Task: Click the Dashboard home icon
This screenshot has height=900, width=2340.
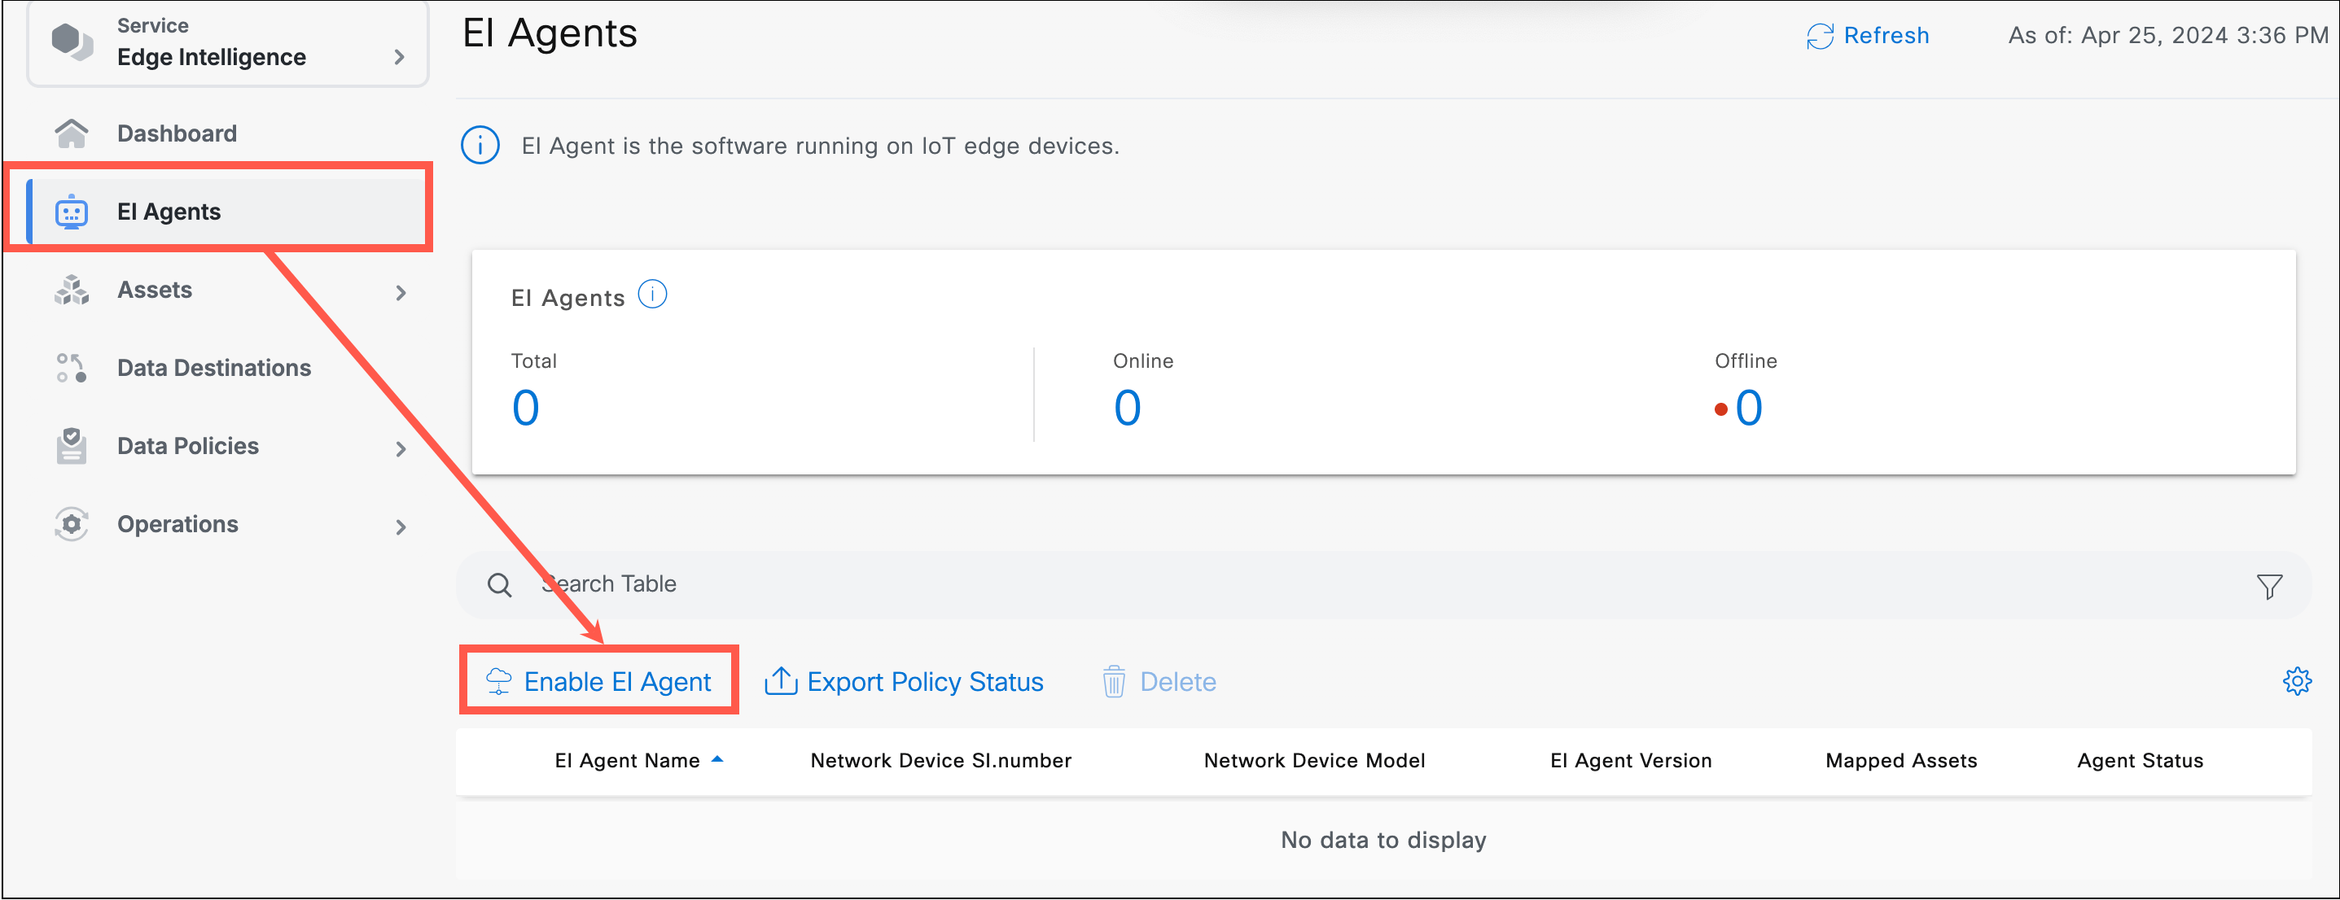Action: click(71, 133)
